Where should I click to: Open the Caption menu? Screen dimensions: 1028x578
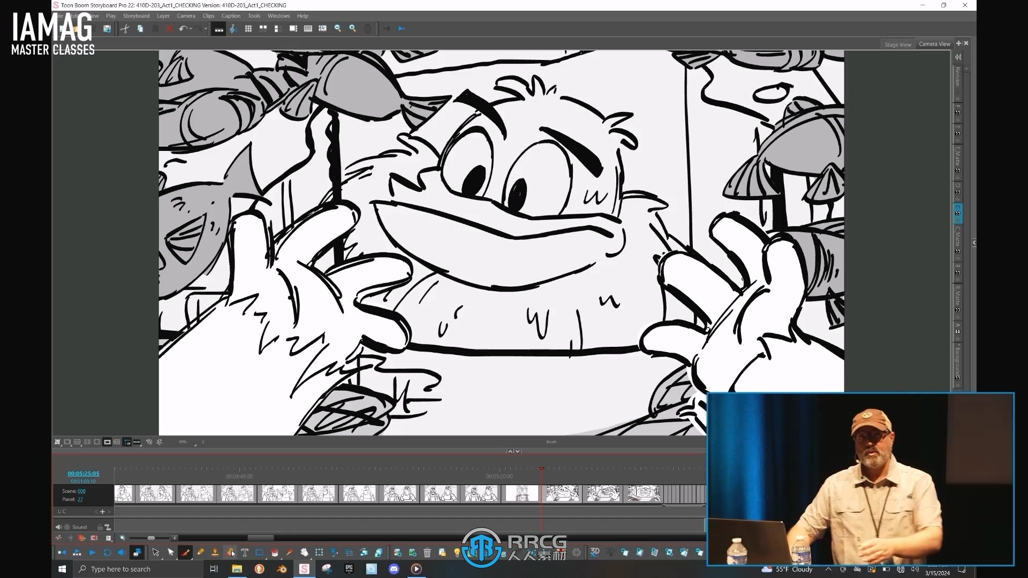(x=231, y=16)
